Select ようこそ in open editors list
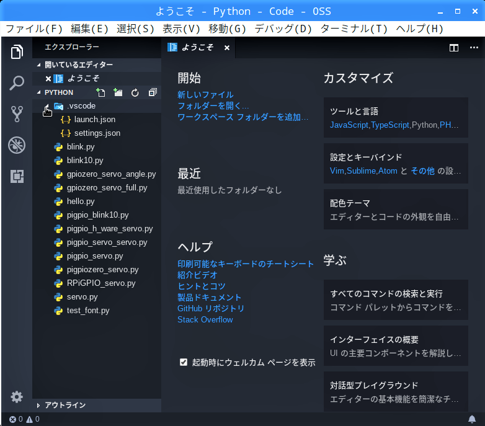Image resolution: width=485 pixels, height=426 pixels. (97, 79)
